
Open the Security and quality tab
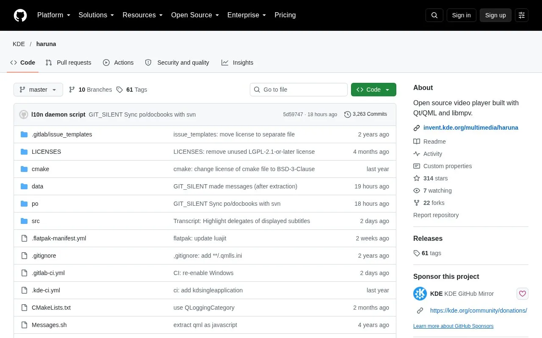point(177,63)
